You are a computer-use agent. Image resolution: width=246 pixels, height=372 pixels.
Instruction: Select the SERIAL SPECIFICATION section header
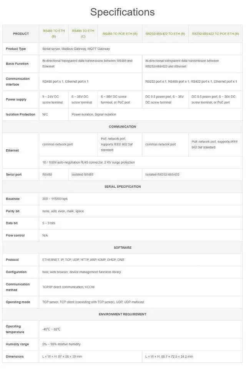123,187
